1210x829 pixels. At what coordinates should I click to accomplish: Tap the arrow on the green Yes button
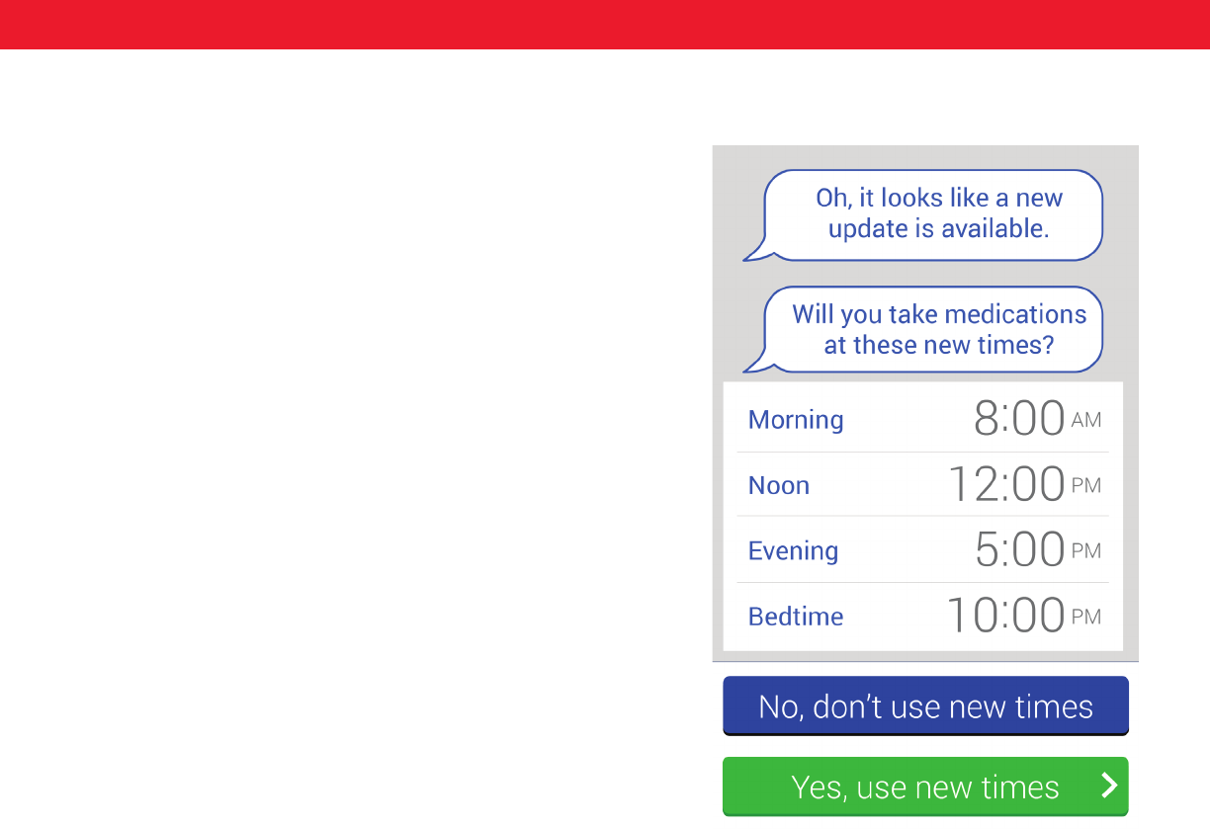1109,787
